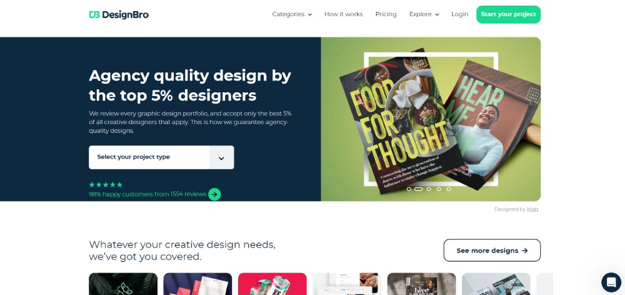The height and width of the screenshot is (295, 625).
Task: Click the DesignBro logo
Action: [119, 15]
